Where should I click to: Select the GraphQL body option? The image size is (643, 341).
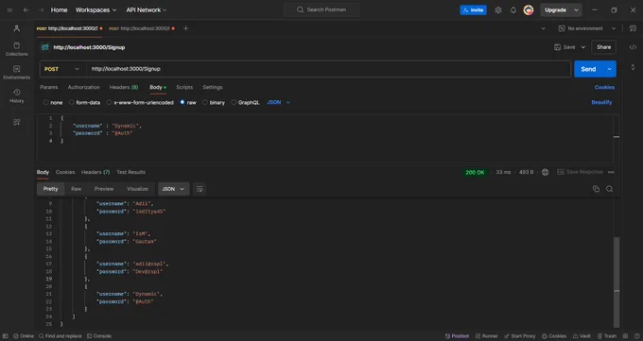(x=245, y=102)
